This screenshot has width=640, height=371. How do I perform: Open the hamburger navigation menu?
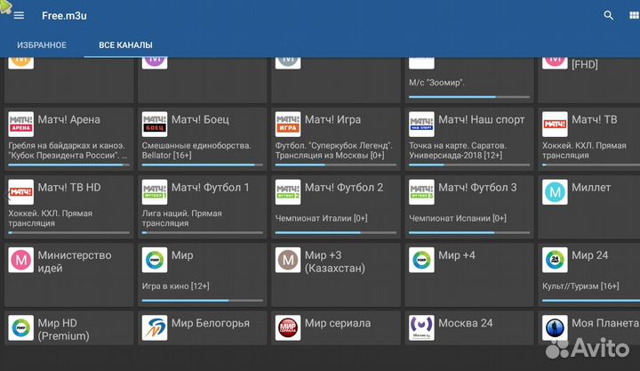19,15
